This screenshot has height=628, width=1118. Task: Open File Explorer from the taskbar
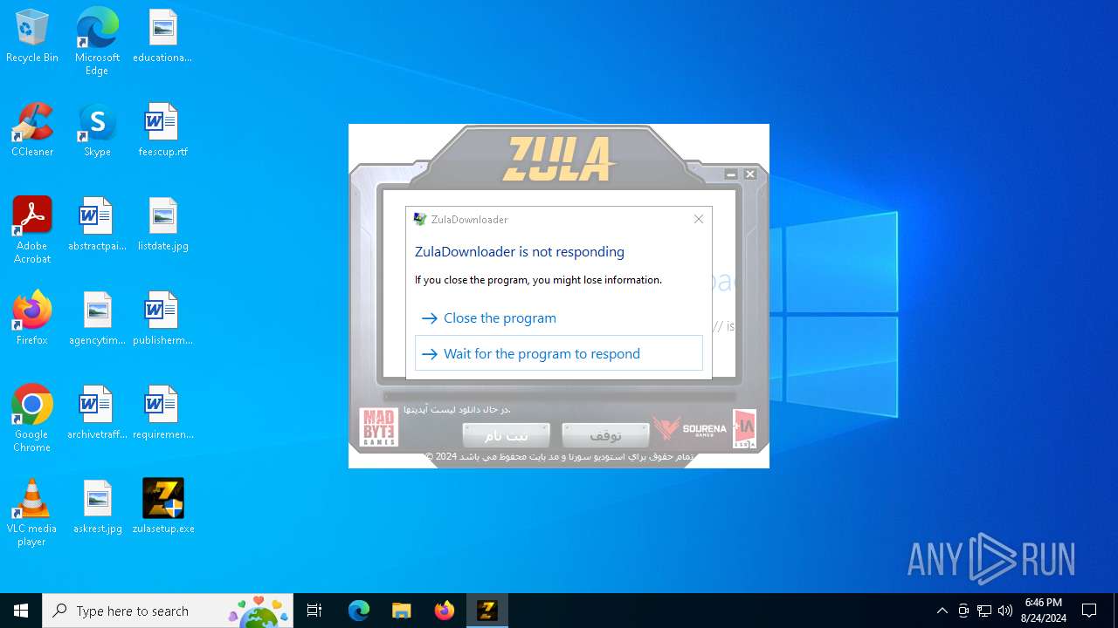[x=401, y=611]
